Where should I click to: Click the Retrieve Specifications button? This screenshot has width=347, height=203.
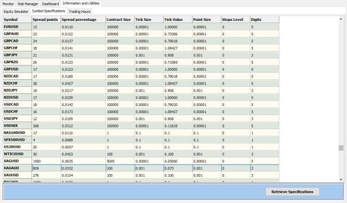292,192
